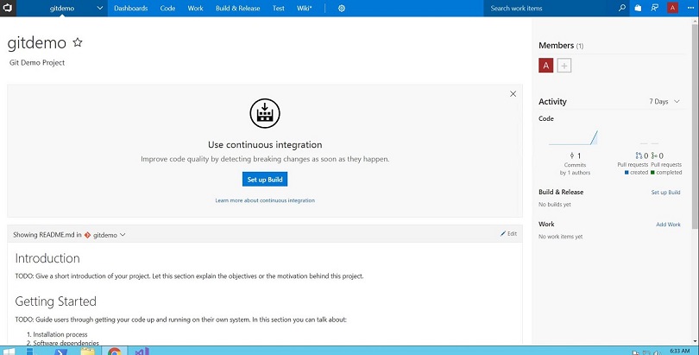Open the Dashboards hub
This screenshot has width=699, height=355.
130,8
